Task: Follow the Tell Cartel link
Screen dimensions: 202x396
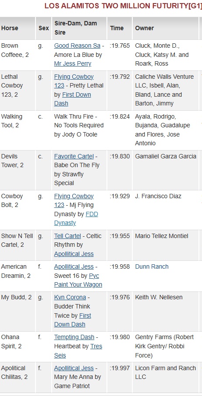Action: point(67,236)
